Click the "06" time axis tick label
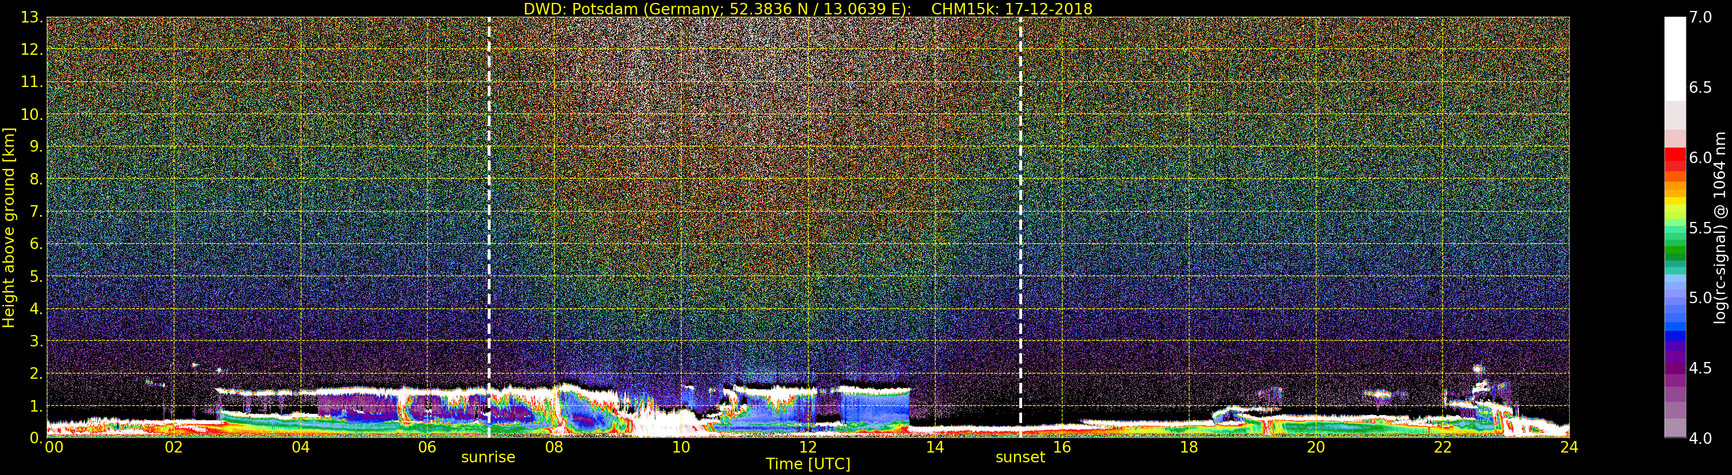Viewport: 1732px width, 475px height. (427, 447)
